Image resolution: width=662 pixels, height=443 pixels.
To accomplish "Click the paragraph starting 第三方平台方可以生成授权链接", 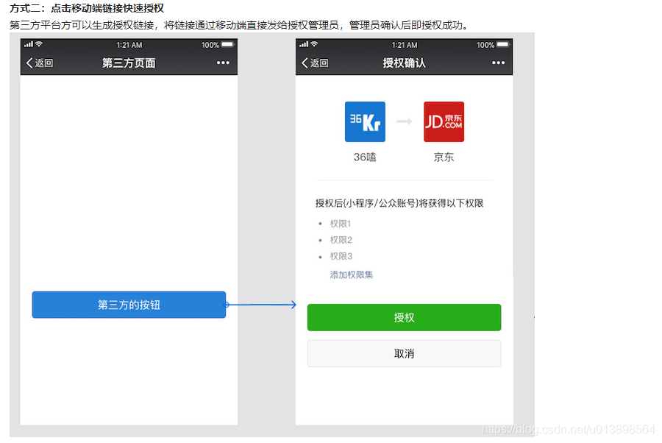I will pyautogui.click(x=239, y=25).
